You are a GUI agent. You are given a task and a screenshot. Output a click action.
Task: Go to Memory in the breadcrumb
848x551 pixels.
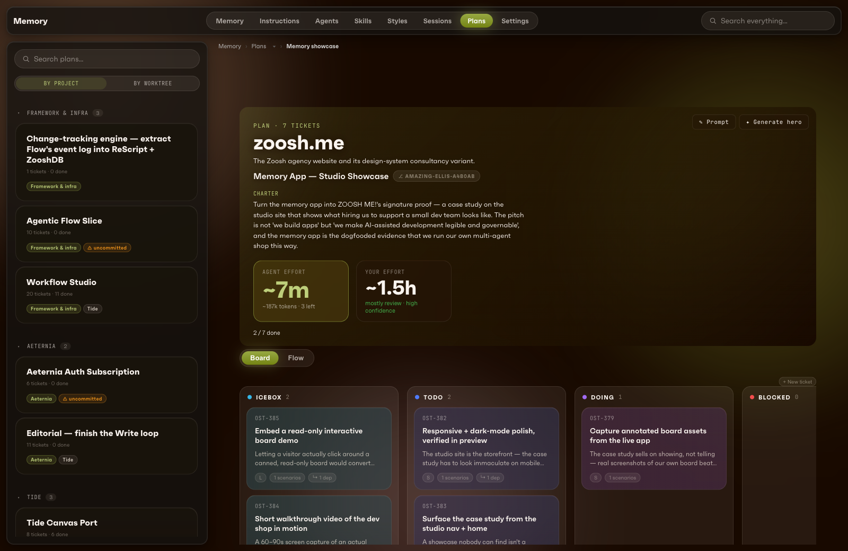click(x=229, y=47)
